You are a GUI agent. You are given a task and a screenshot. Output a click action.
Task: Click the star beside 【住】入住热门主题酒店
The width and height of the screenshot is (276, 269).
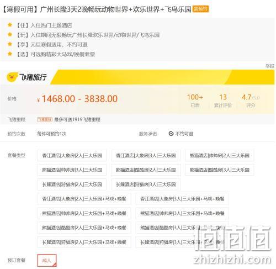pos(10,25)
